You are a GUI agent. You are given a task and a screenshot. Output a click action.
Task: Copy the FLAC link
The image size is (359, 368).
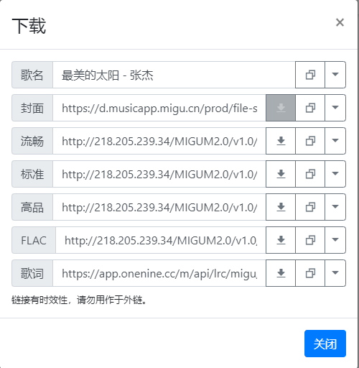point(310,240)
